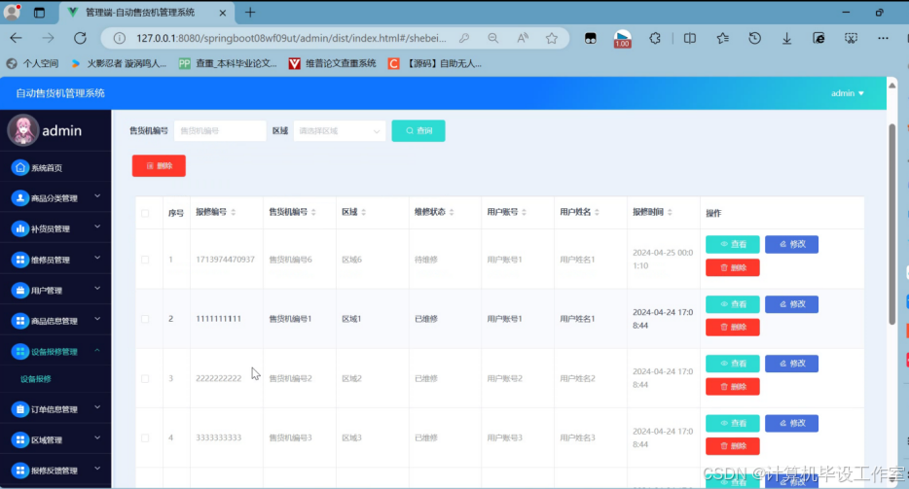The width and height of the screenshot is (909, 489).
Task: Open browser history clock icon
Action: pos(755,38)
